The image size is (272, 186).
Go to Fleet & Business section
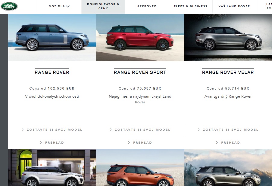click(x=191, y=6)
